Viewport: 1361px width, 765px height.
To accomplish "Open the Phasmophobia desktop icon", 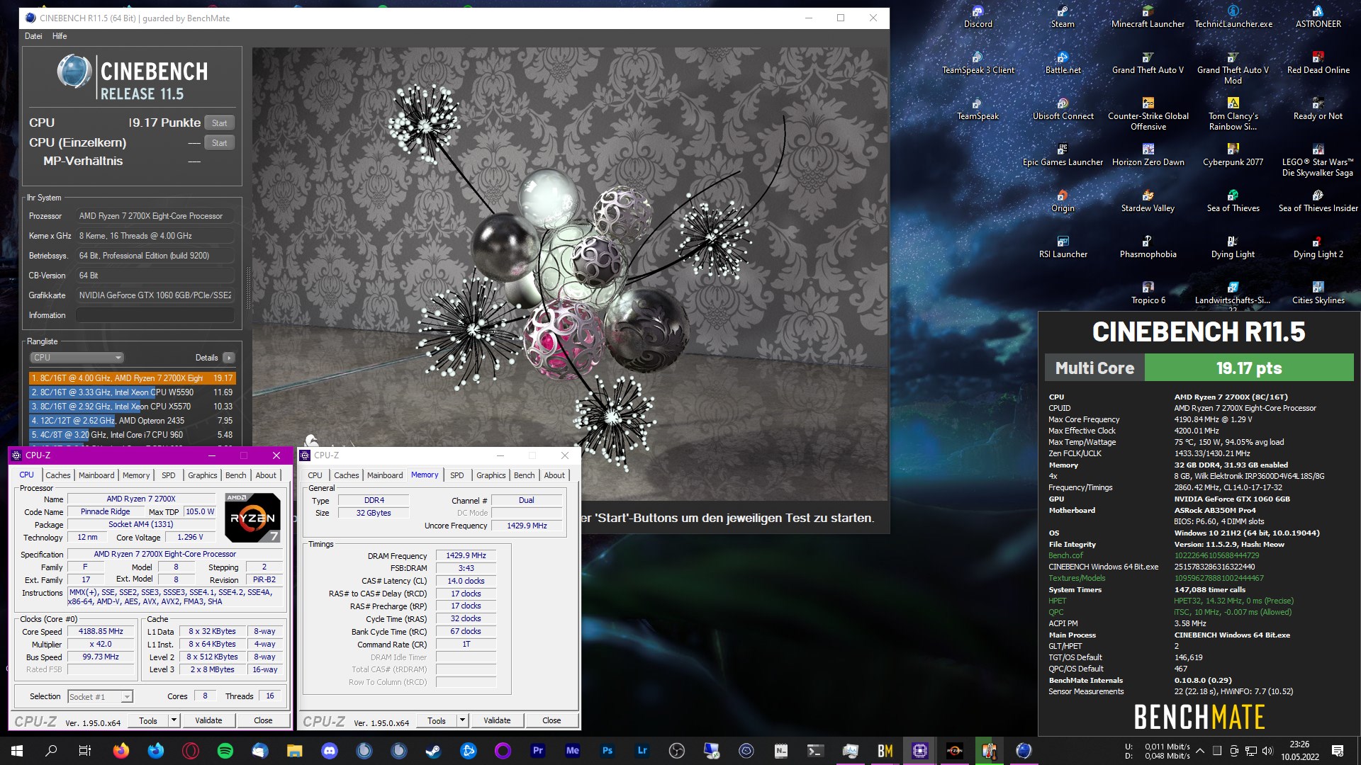I will 1148,246.
